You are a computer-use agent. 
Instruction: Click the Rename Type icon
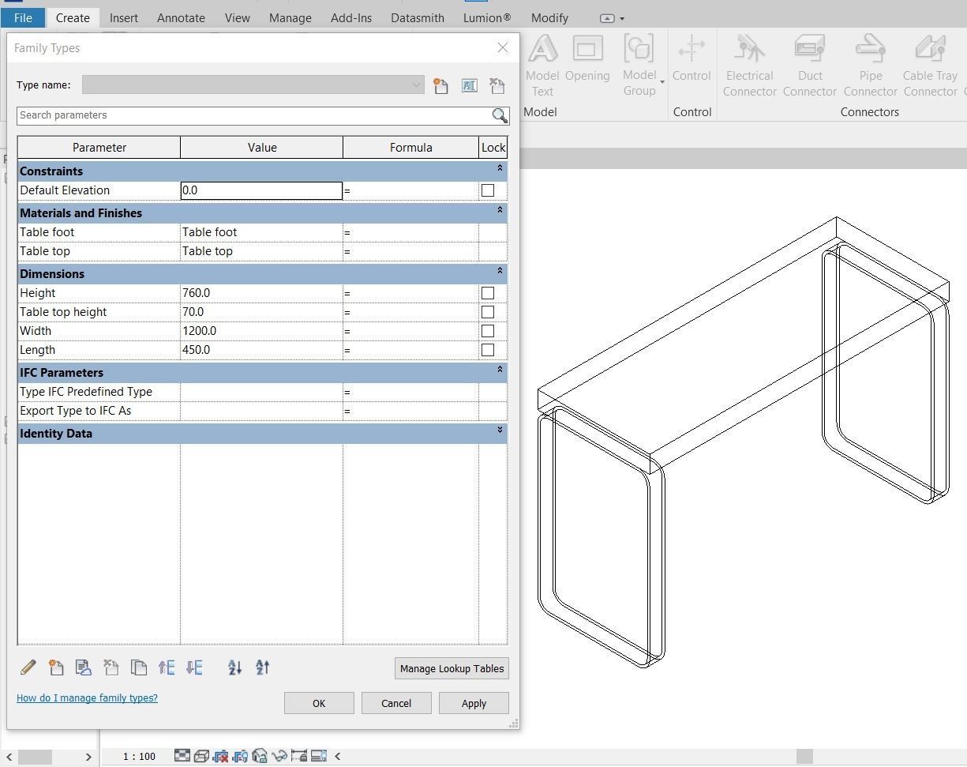469,85
